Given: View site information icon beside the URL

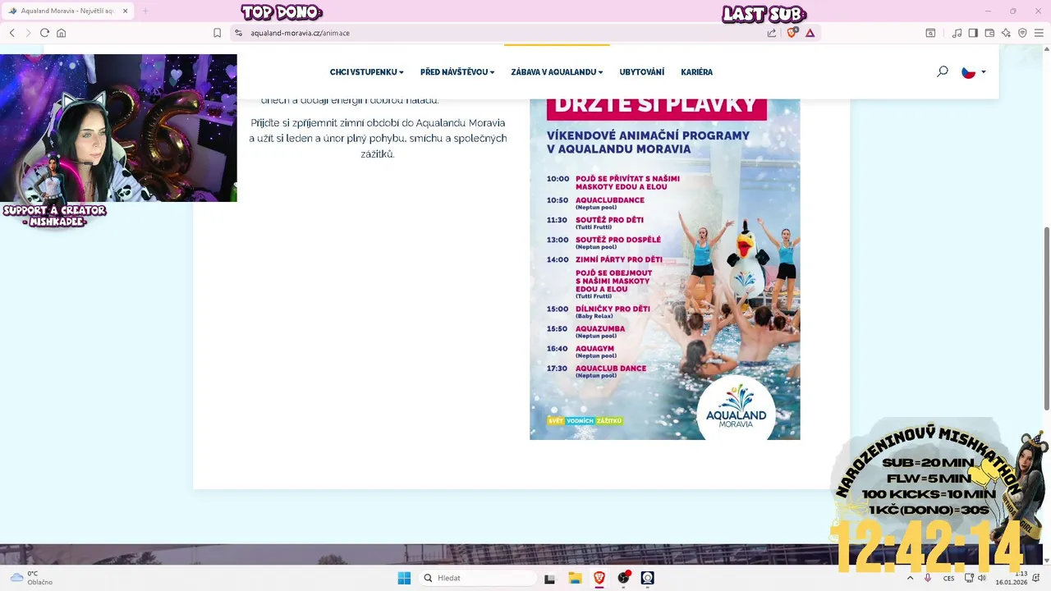Looking at the screenshot, I should 239,33.
